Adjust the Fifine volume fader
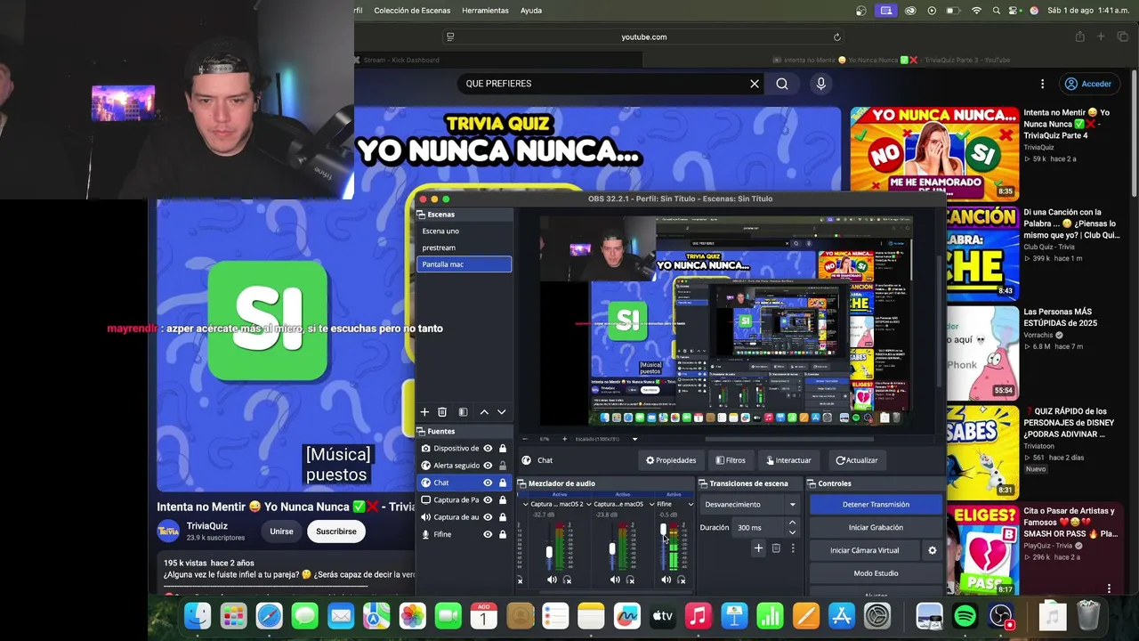The image size is (1139, 641). tap(663, 531)
